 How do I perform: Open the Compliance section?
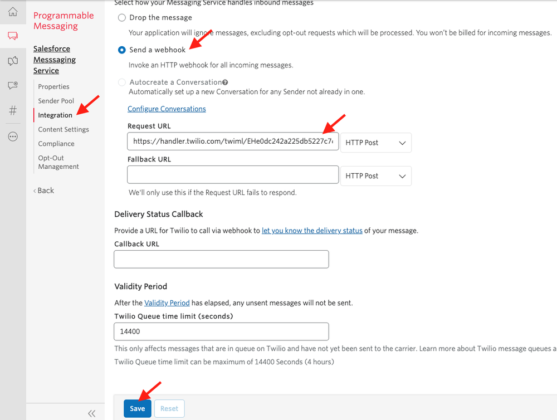pyautogui.click(x=56, y=143)
